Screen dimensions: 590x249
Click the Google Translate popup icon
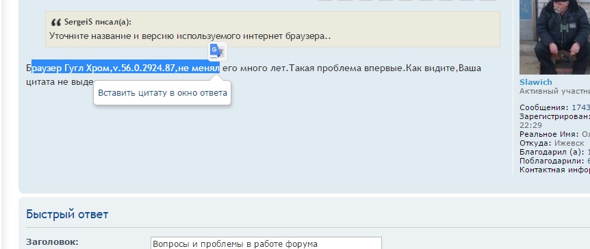coord(217,51)
